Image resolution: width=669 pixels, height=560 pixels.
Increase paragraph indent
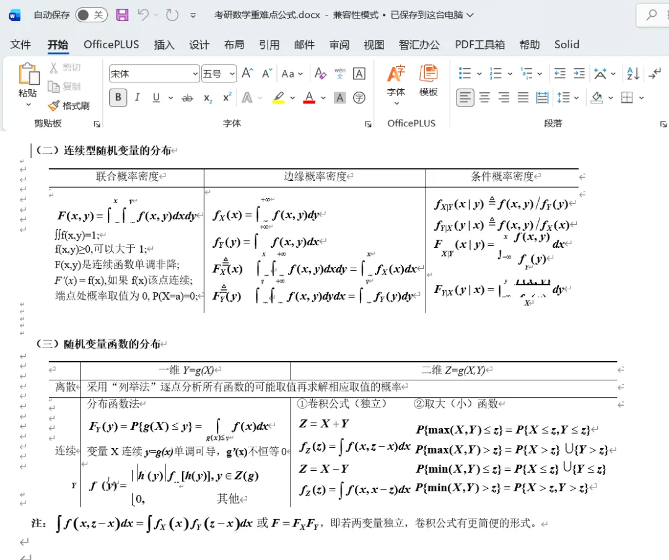coord(579,74)
